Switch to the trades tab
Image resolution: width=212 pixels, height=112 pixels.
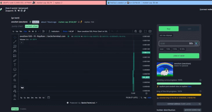tap(23, 109)
